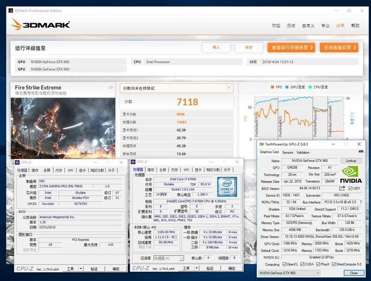The height and width of the screenshot is (281, 371).
Task: Switch to the Validation tab in GPU-Z
Action: (303, 153)
